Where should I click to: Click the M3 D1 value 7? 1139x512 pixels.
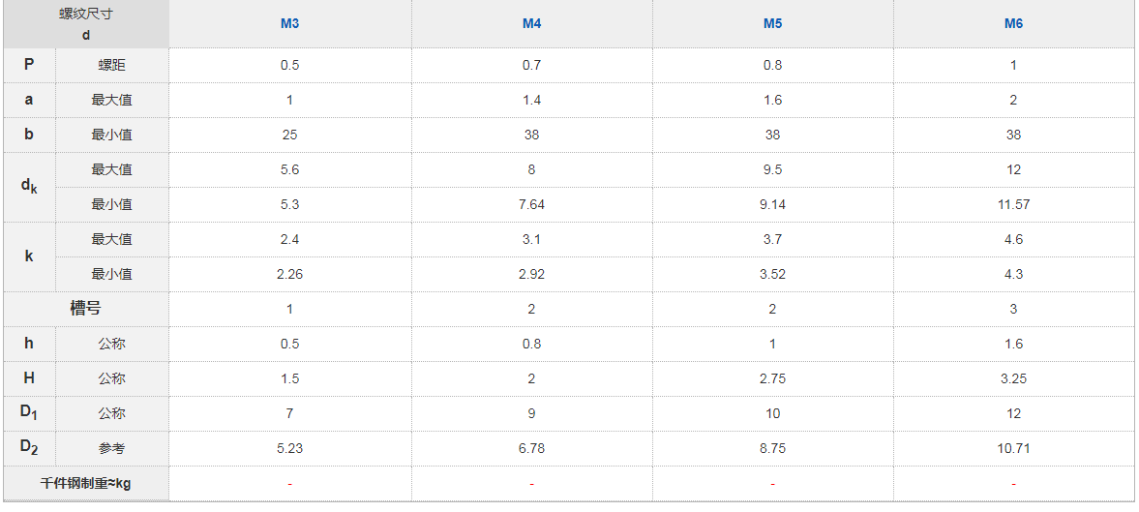(x=289, y=413)
